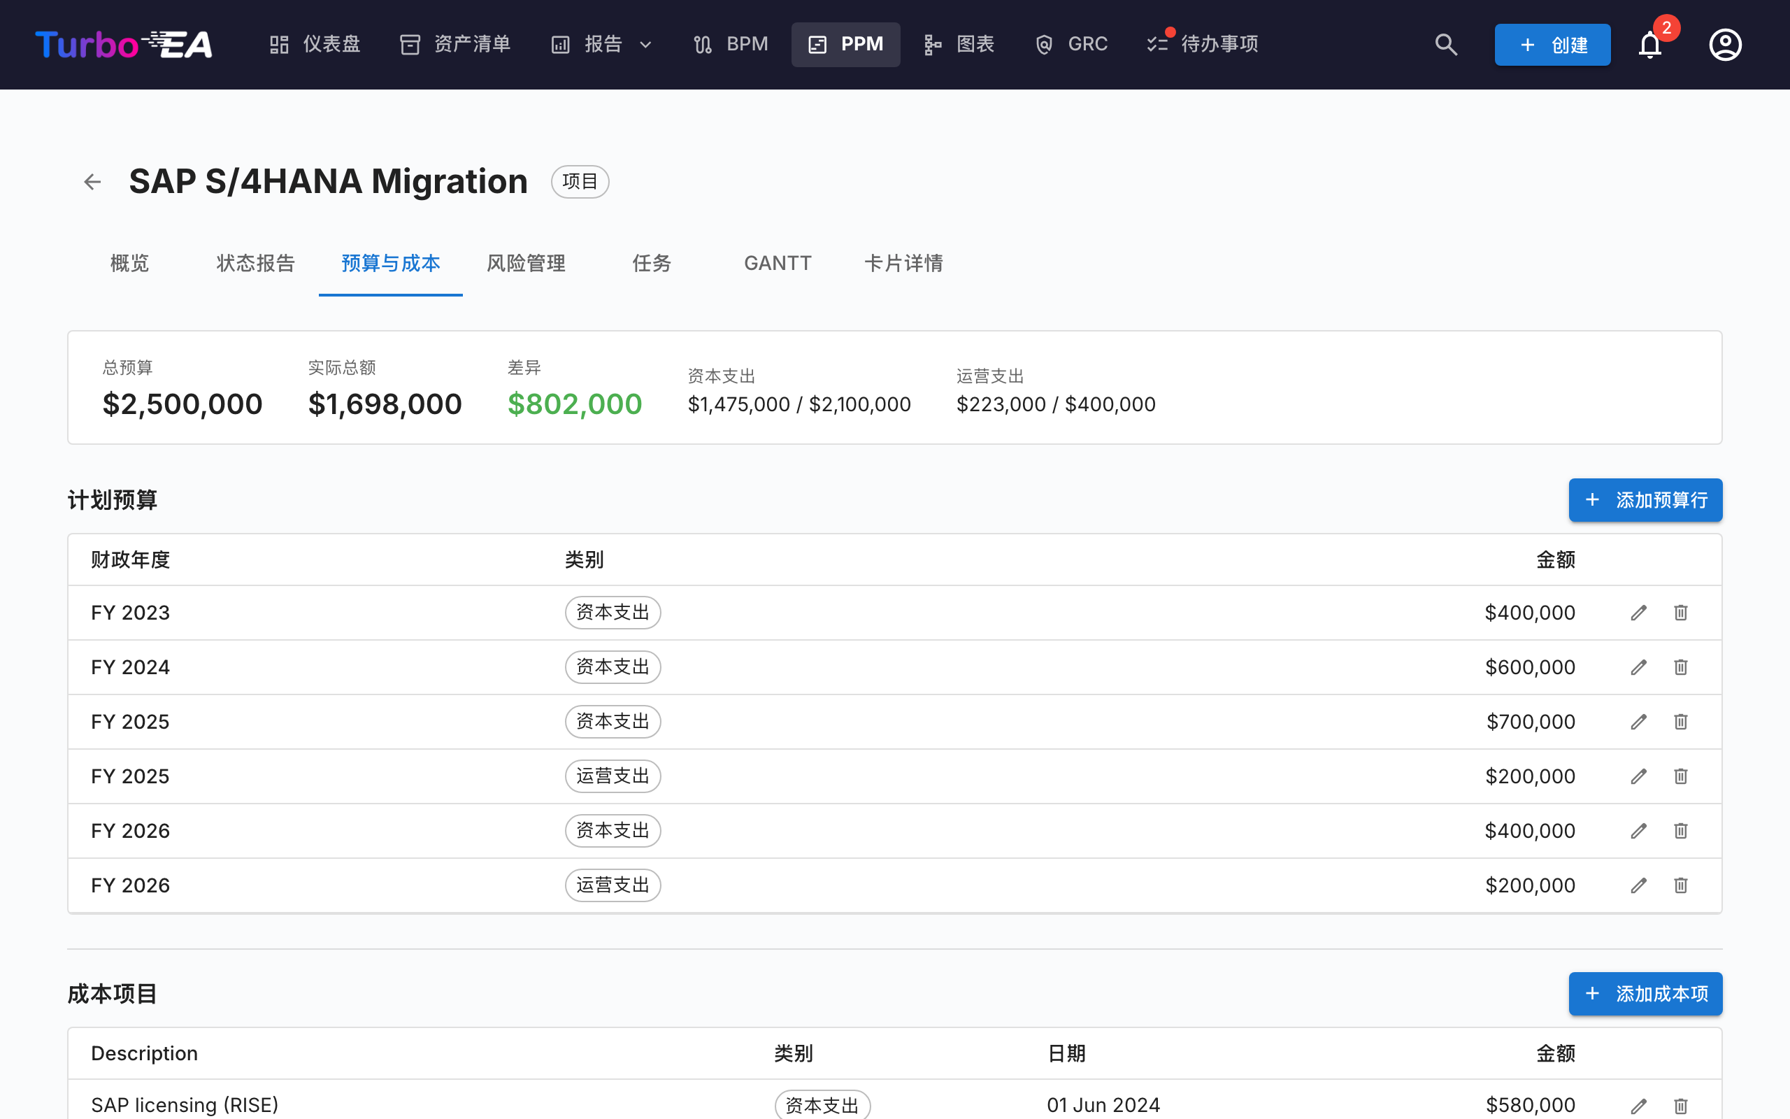Screen dimensions: 1790x1119
Task: Click the $1,475,000 / $2,100,000 capex value
Action: 800,405
